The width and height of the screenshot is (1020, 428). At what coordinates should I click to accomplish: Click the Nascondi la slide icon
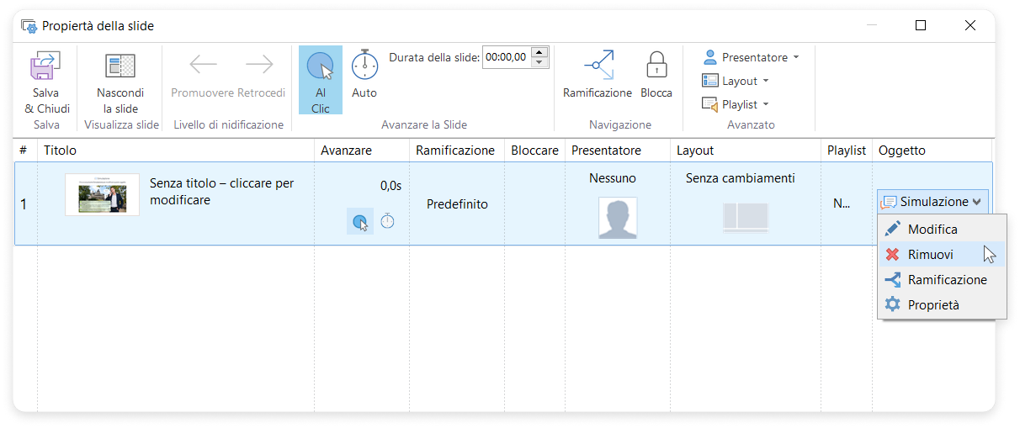tap(120, 67)
